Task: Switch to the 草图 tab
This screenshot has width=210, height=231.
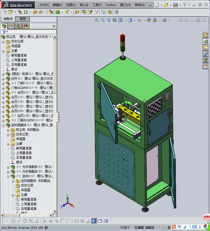Action: point(23,19)
